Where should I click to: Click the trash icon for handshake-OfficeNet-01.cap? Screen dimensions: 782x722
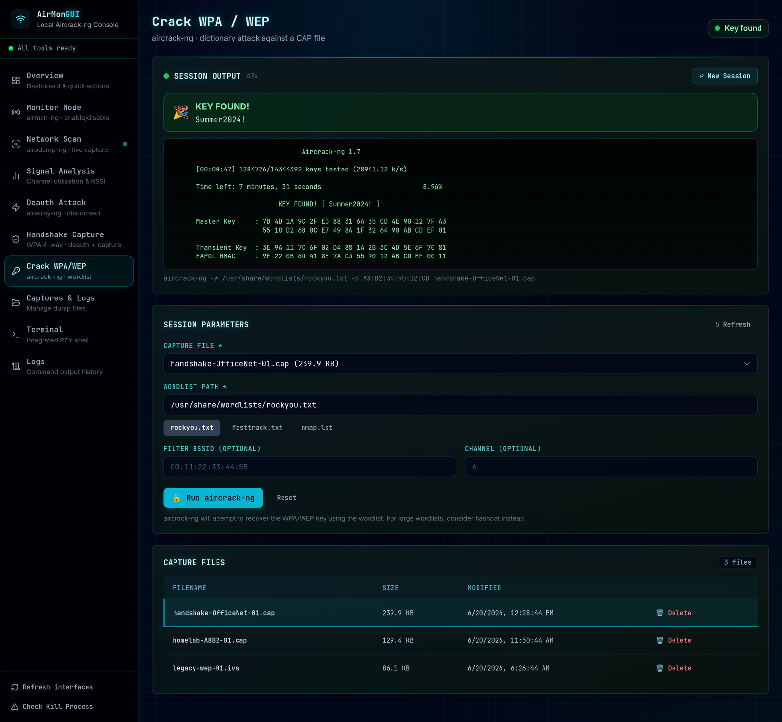click(660, 613)
